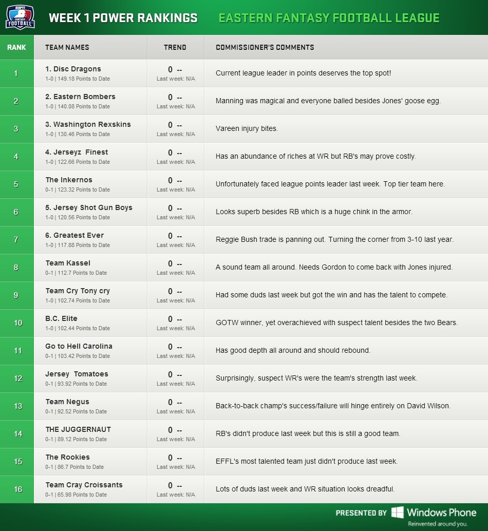Click 'Needs Gordon to come back' comment
Image resolution: width=488 pixels, height=531 pixels.
pos(334,268)
